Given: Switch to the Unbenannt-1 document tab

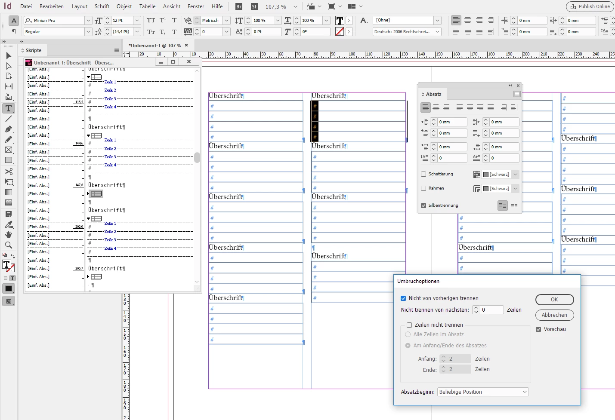Looking at the screenshot, I should [155, 46].
